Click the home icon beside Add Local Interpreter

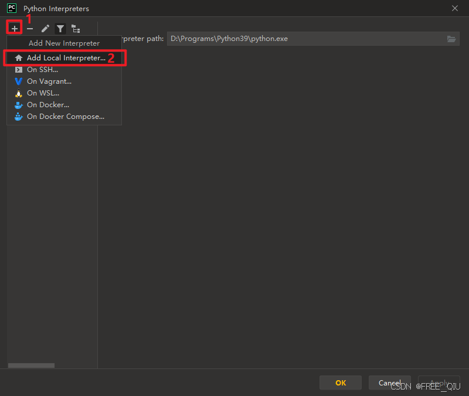19,57
